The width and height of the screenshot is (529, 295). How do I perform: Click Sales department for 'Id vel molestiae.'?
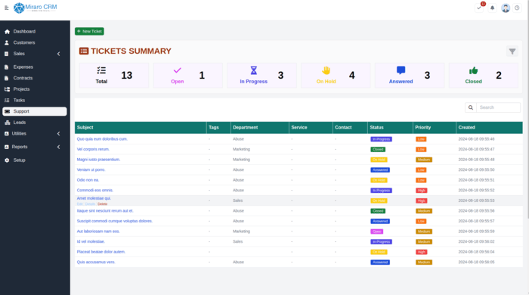tap(237, 241)
